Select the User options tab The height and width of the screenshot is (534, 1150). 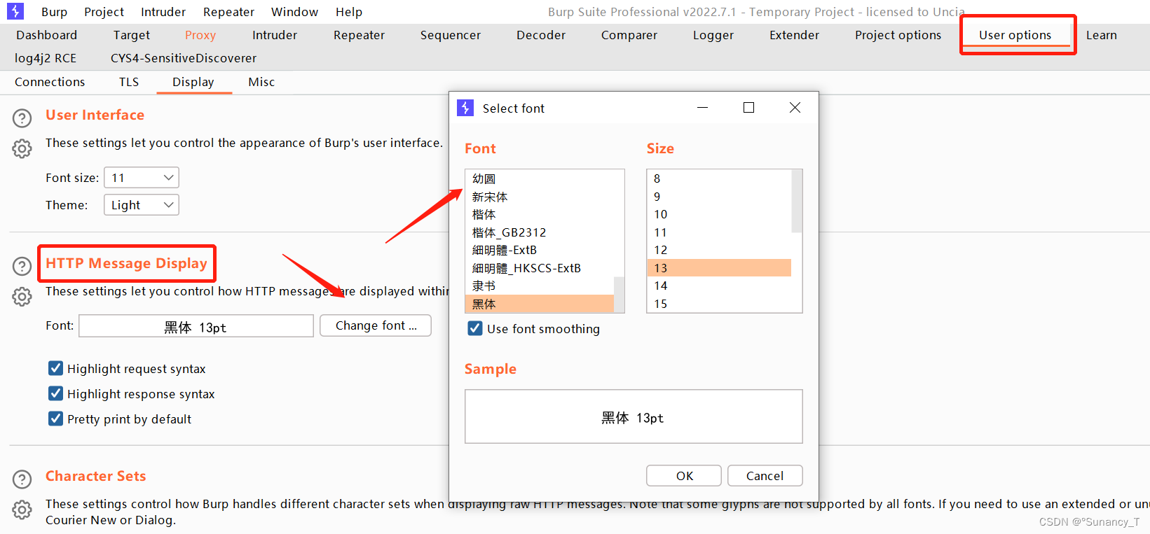pos(1015,35)
